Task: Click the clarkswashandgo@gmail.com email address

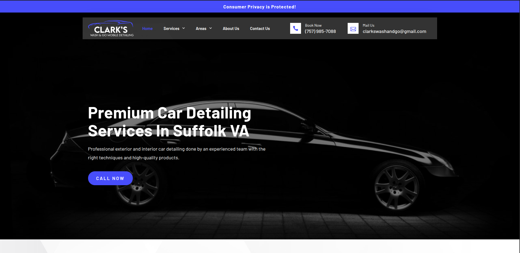Action: click(394, 32)
